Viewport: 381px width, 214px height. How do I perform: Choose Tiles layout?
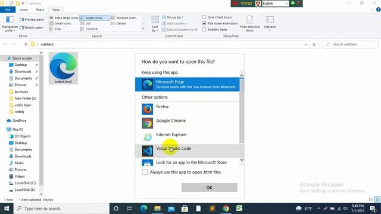click(x=55, y=29)
